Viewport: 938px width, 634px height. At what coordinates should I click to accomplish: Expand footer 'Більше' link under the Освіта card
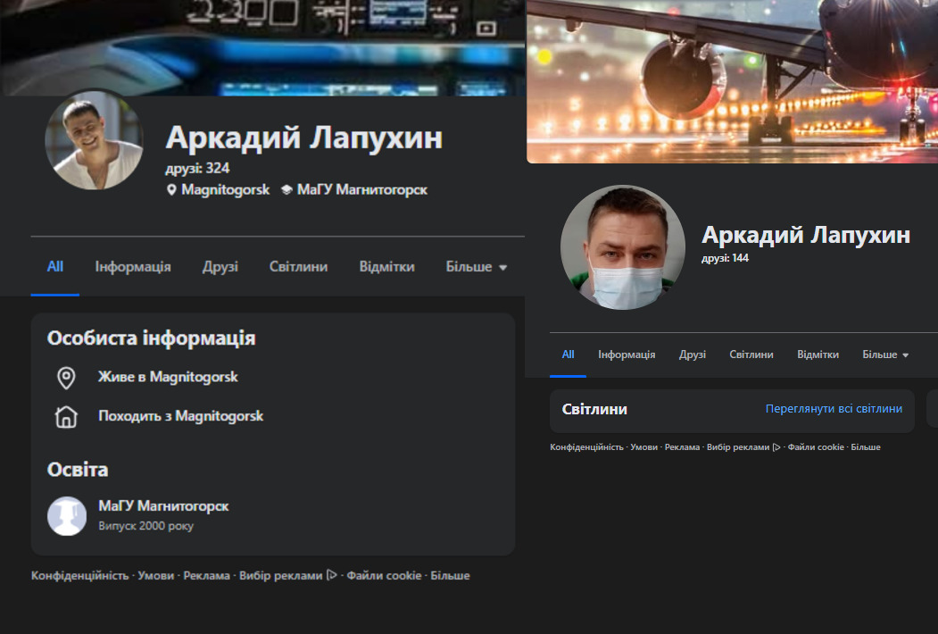450,576
